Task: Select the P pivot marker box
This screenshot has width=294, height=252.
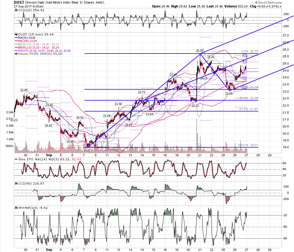Action: pyautogui.click(x=245, y=72)
